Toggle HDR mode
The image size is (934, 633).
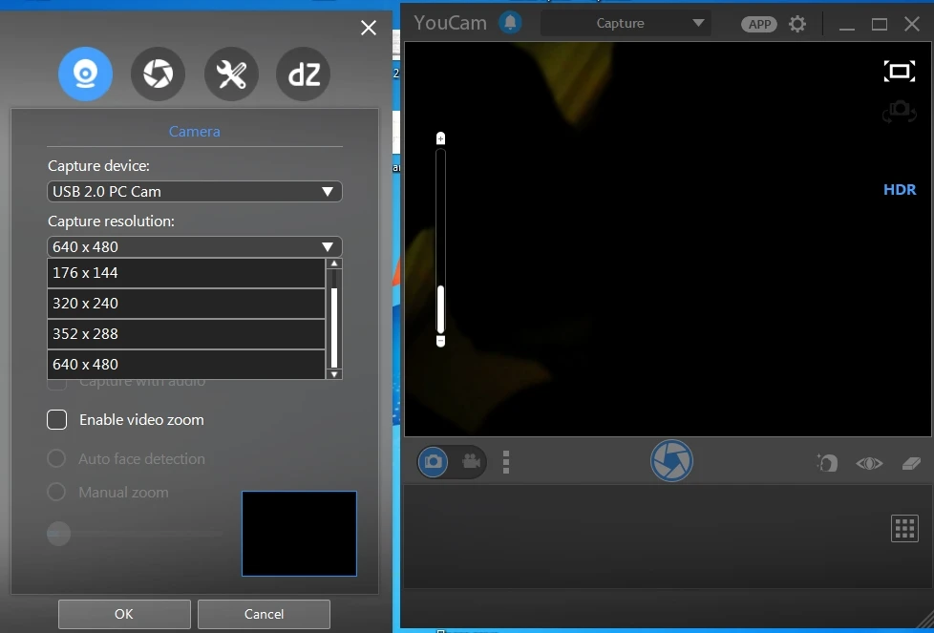click(900, 190)
